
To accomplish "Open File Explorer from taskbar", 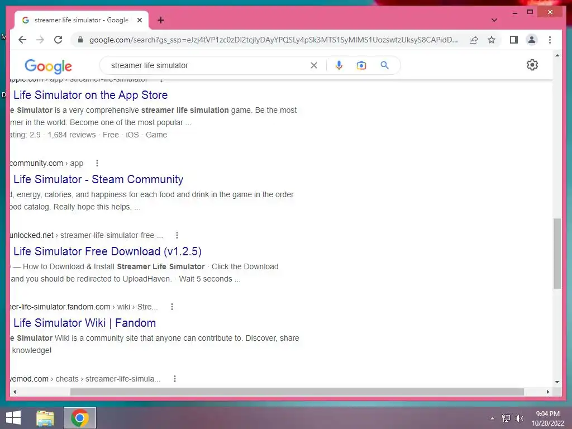I will pos(45,418).
